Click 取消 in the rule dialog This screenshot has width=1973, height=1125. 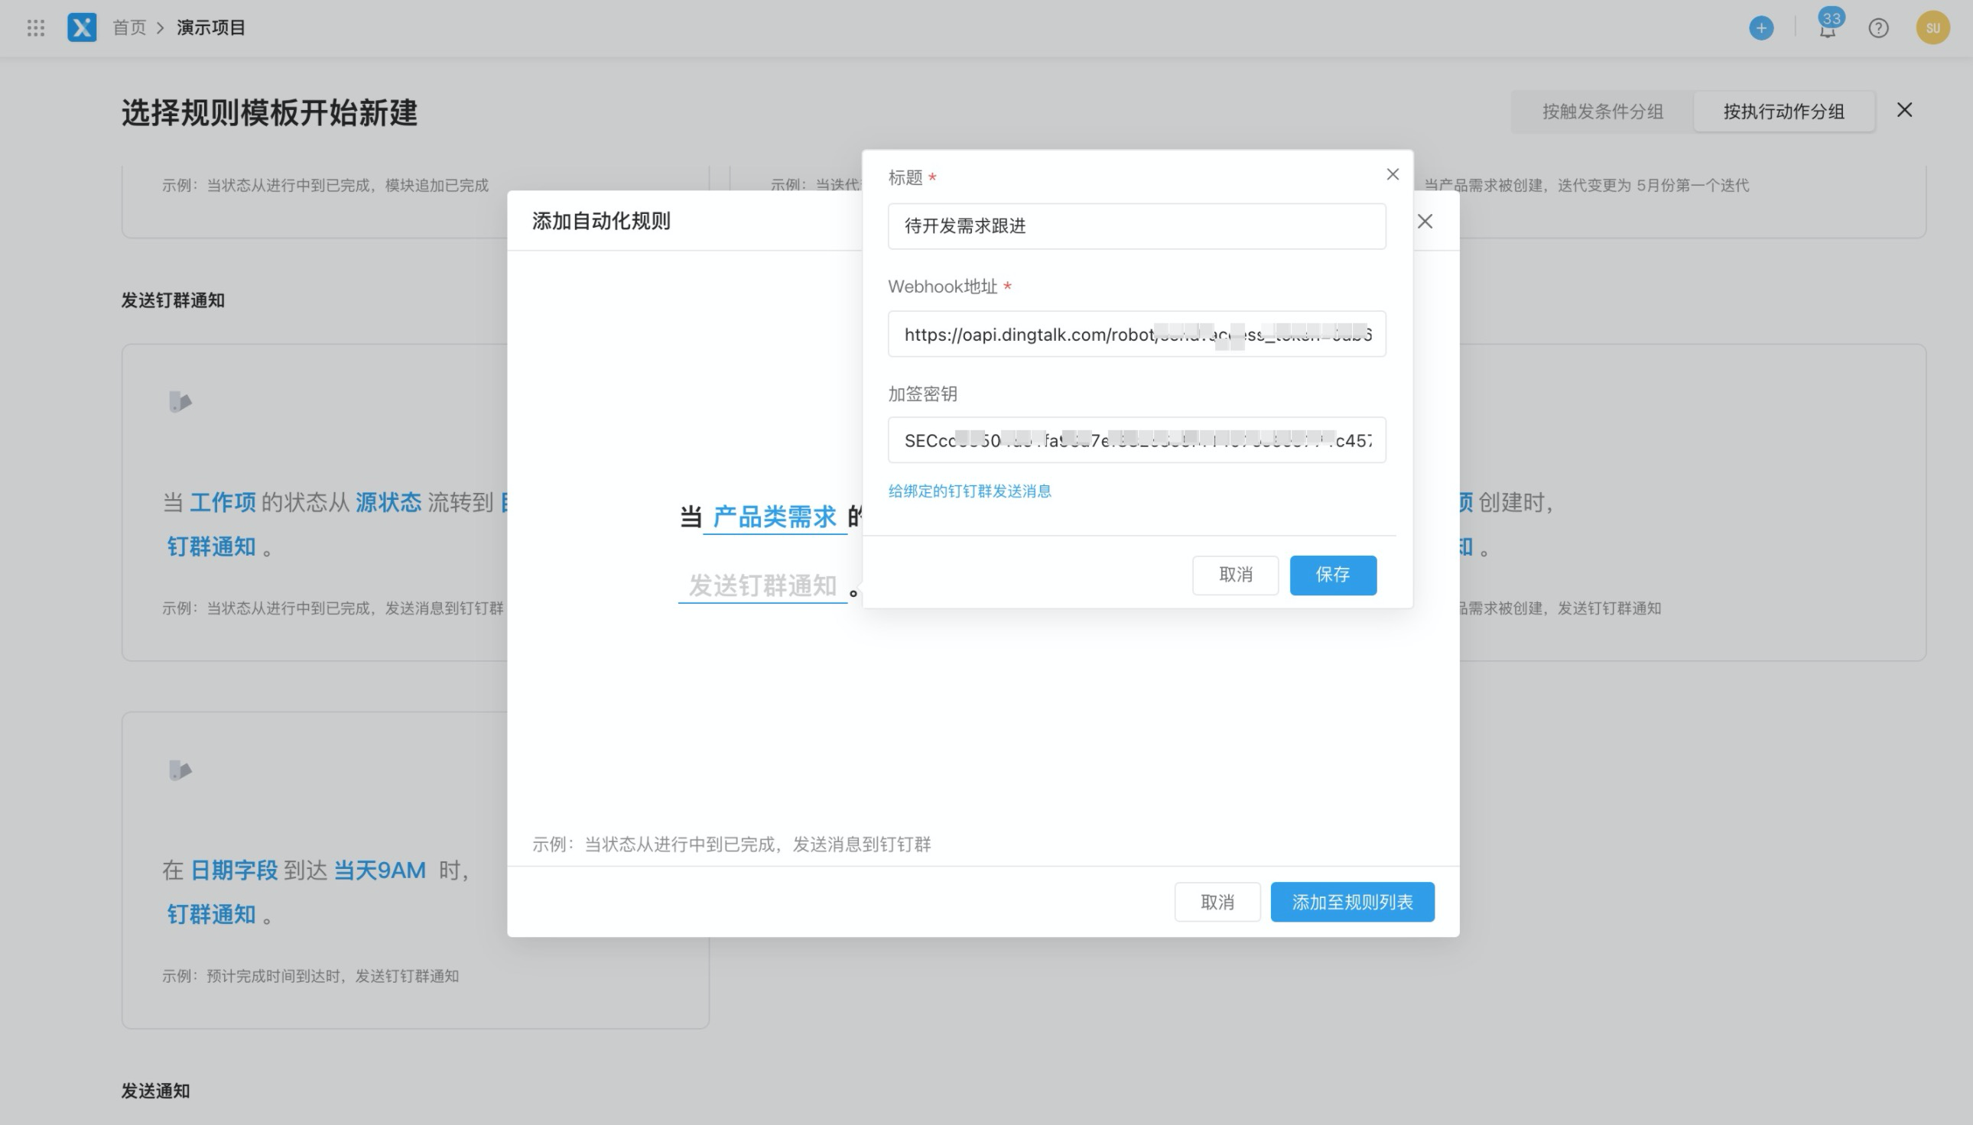pyautogui.click(x=1217, y=902)
